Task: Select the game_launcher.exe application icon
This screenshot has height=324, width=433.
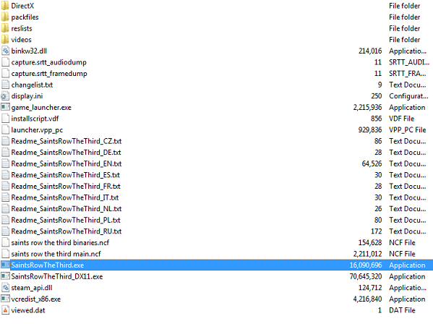Action: click(5, 107)
